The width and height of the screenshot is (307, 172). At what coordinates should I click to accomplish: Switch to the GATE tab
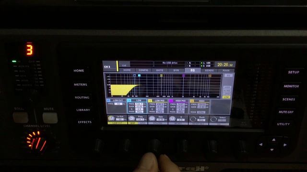160,70
